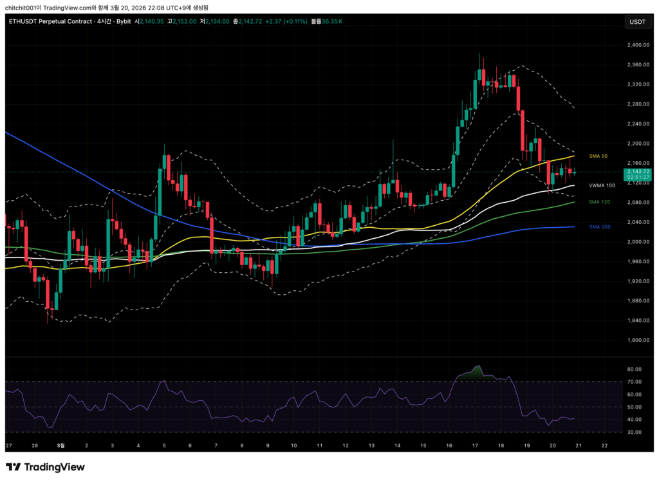Image resolution: width=659 pixels, height=482 pixels.
Task: Click date 22 on the time axis
Action: [x=604, y=445]
